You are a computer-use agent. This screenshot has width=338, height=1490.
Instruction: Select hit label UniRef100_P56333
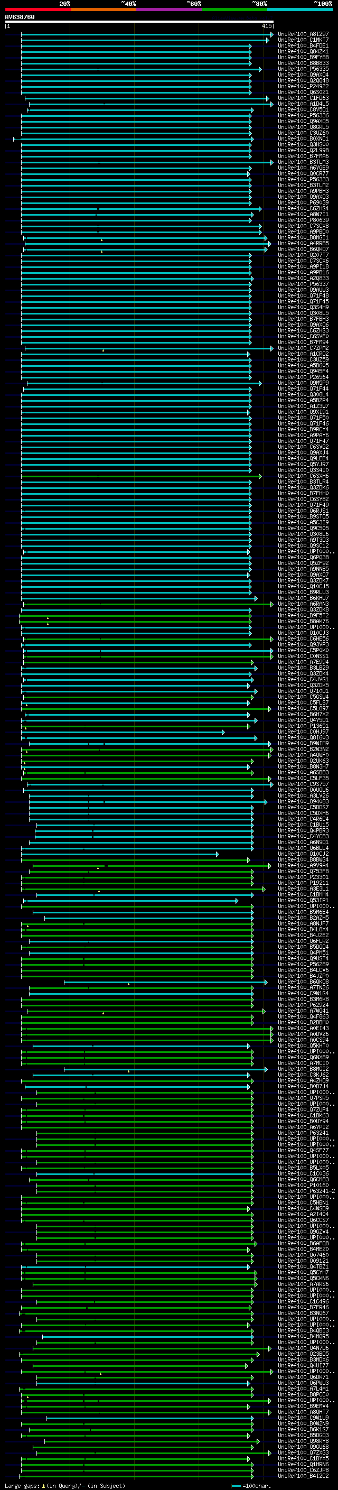(x=303, y=179)
